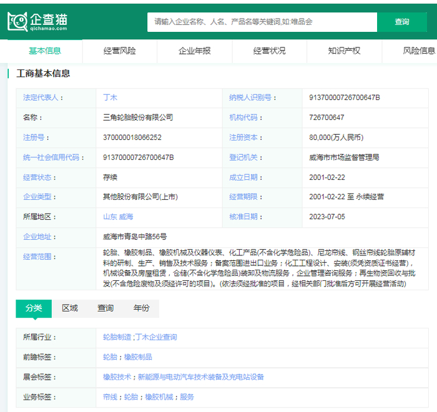The width and height of the screenshot is (437, 412).
Task: Select the 分类 sub-tab
Action: point(34,308)
